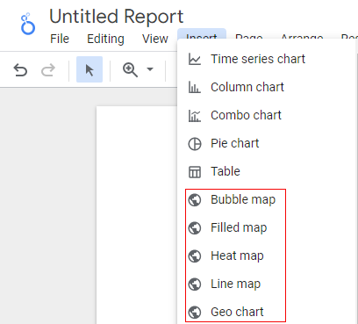Image resolution: width=358 pixels, height=324 pixels.
Task: Click the globe icon beside Geo chart
Action: [x=195, y=313]
